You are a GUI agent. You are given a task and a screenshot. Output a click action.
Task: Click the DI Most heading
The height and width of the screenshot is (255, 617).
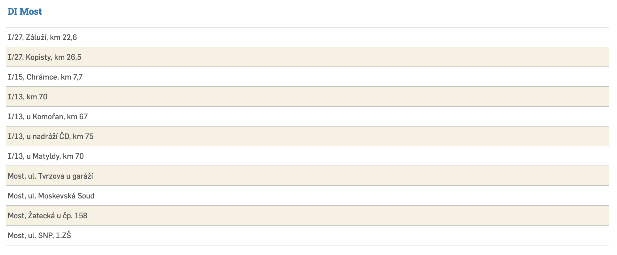[x=25, y=12]
